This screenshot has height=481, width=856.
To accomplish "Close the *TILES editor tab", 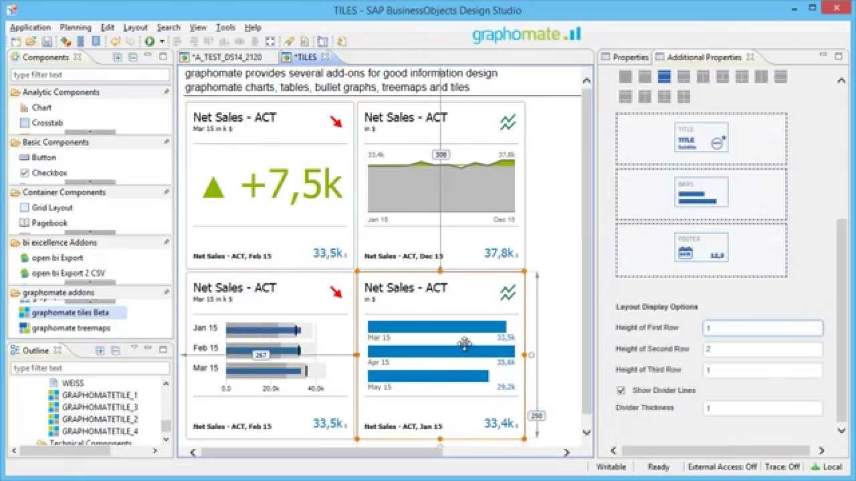I will pos(324,57).
